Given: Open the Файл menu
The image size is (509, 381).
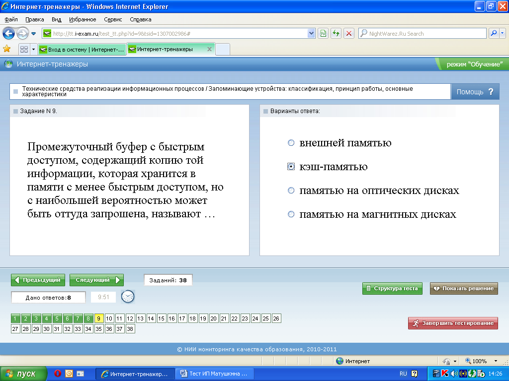Looking at the screenshot, I should click(11, 19).
